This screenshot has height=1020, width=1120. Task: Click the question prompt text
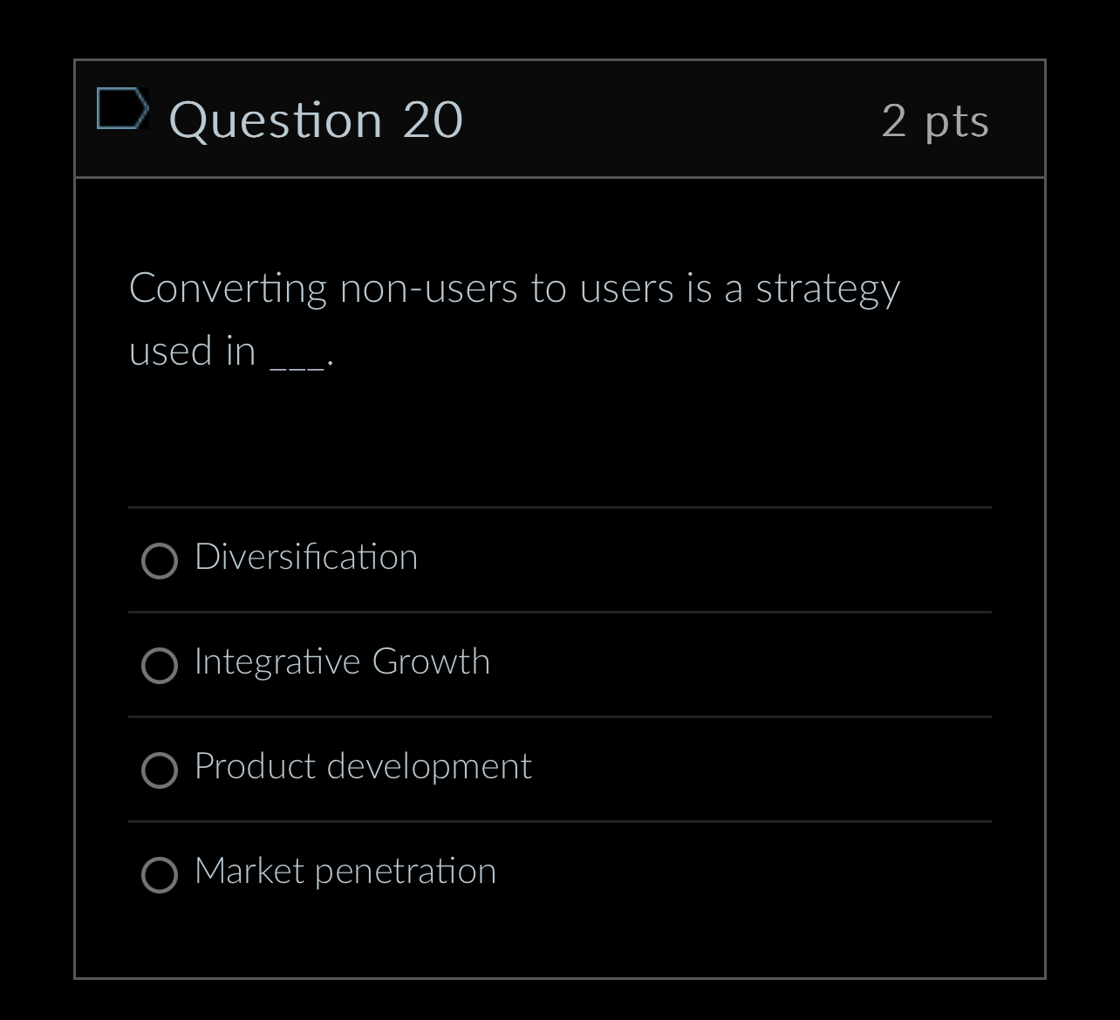coord(515,288)
